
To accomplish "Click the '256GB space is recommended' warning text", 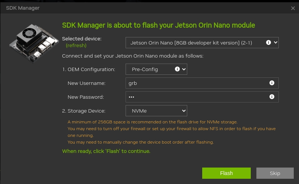I will pos(152,122).
